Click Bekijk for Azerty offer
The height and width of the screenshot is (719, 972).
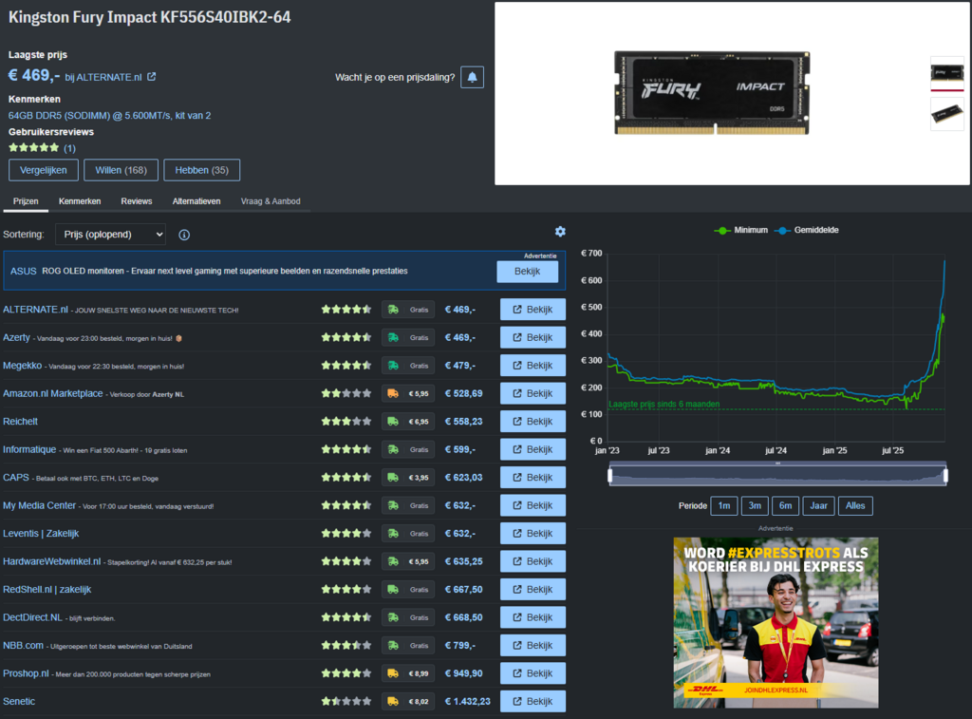pyautogui.click(x=533, y=337)
